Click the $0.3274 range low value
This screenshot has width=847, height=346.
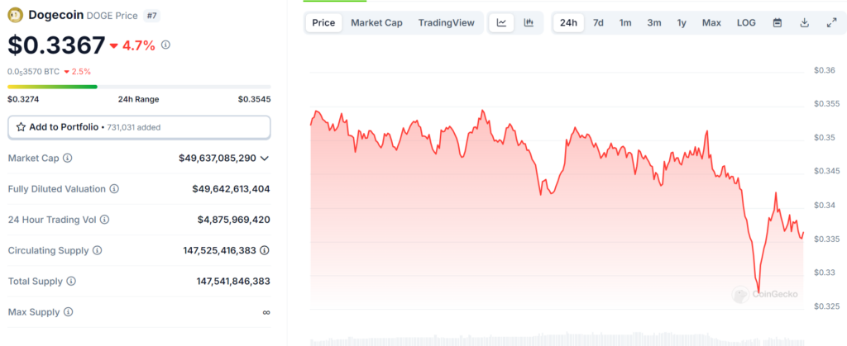pos(23,99)
